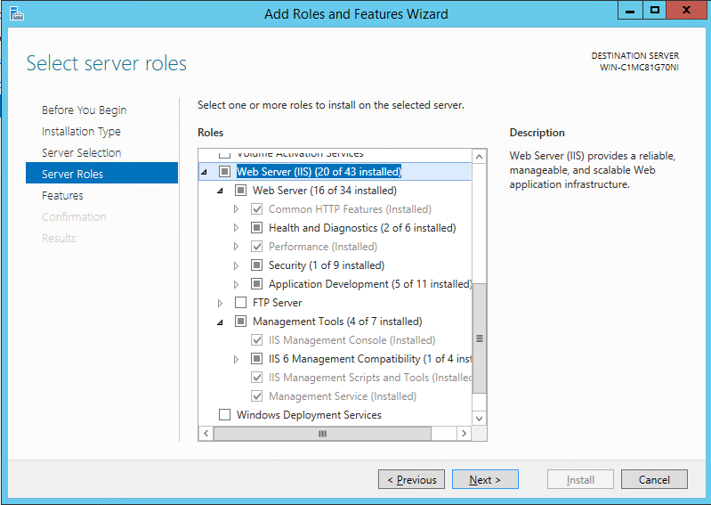
Task: Expand Health and Diagnostics node
Action: click(236, 228)
